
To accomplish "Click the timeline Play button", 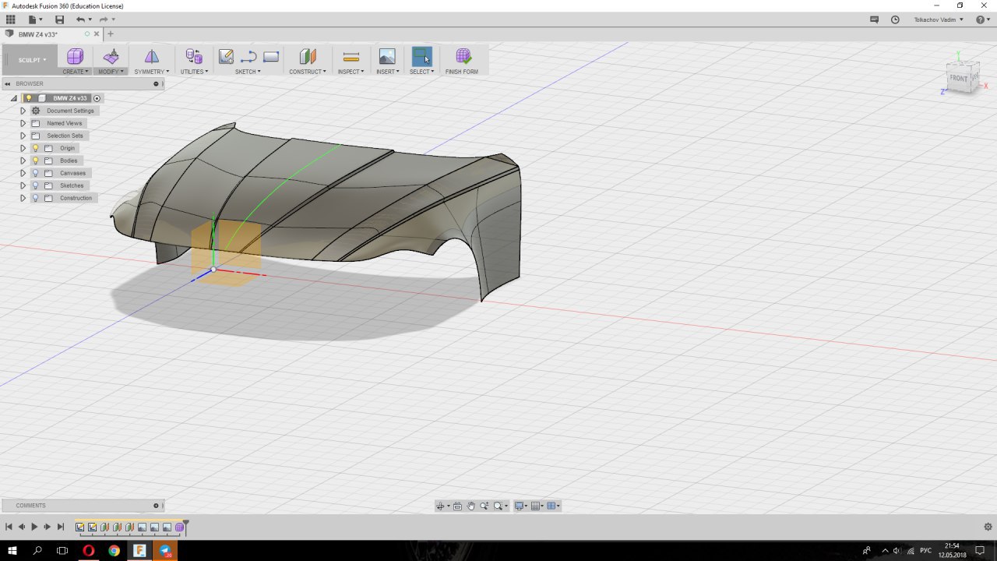I will click(34, 527).
